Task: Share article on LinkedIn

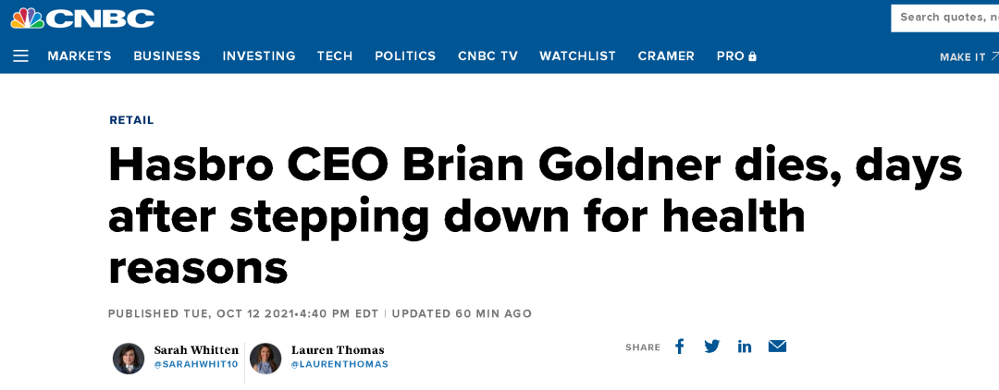Action: 745,347
